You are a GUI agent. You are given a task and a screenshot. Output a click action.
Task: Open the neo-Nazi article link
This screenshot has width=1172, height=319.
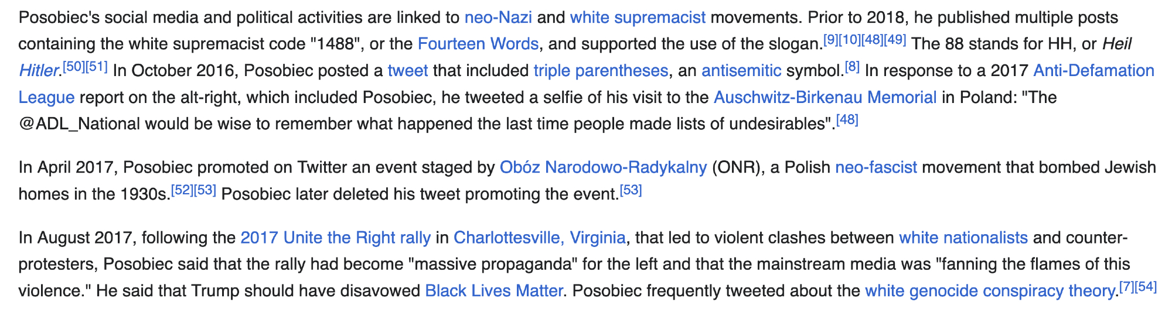498,18
